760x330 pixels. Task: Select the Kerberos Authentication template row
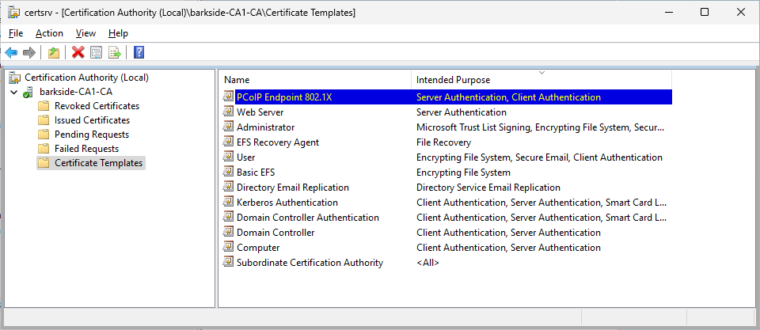[x=287, y=203]
